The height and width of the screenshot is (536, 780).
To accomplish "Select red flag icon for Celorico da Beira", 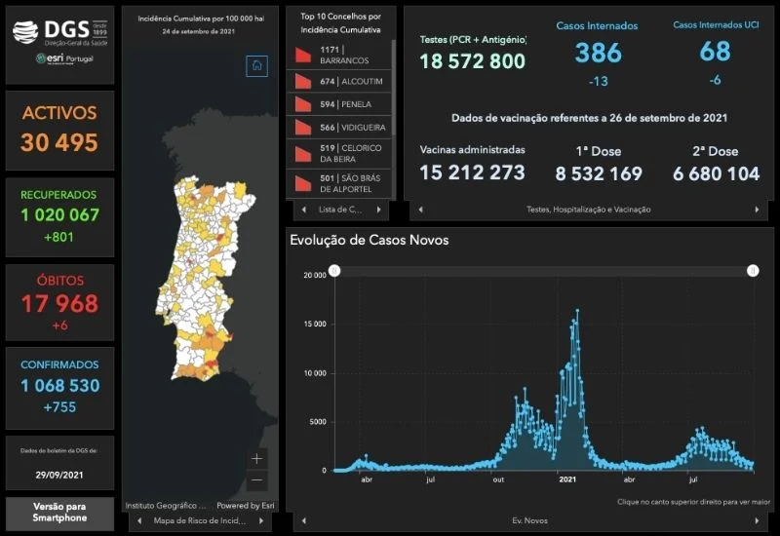I will point(302,154).
